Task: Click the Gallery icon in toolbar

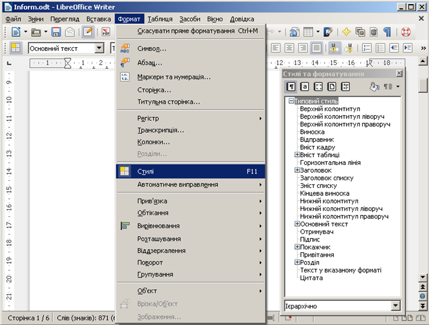Action: [x=360, y=32]
